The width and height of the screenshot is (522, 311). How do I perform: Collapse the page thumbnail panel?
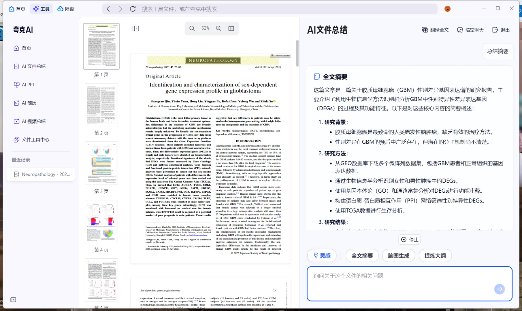(136, 28)
